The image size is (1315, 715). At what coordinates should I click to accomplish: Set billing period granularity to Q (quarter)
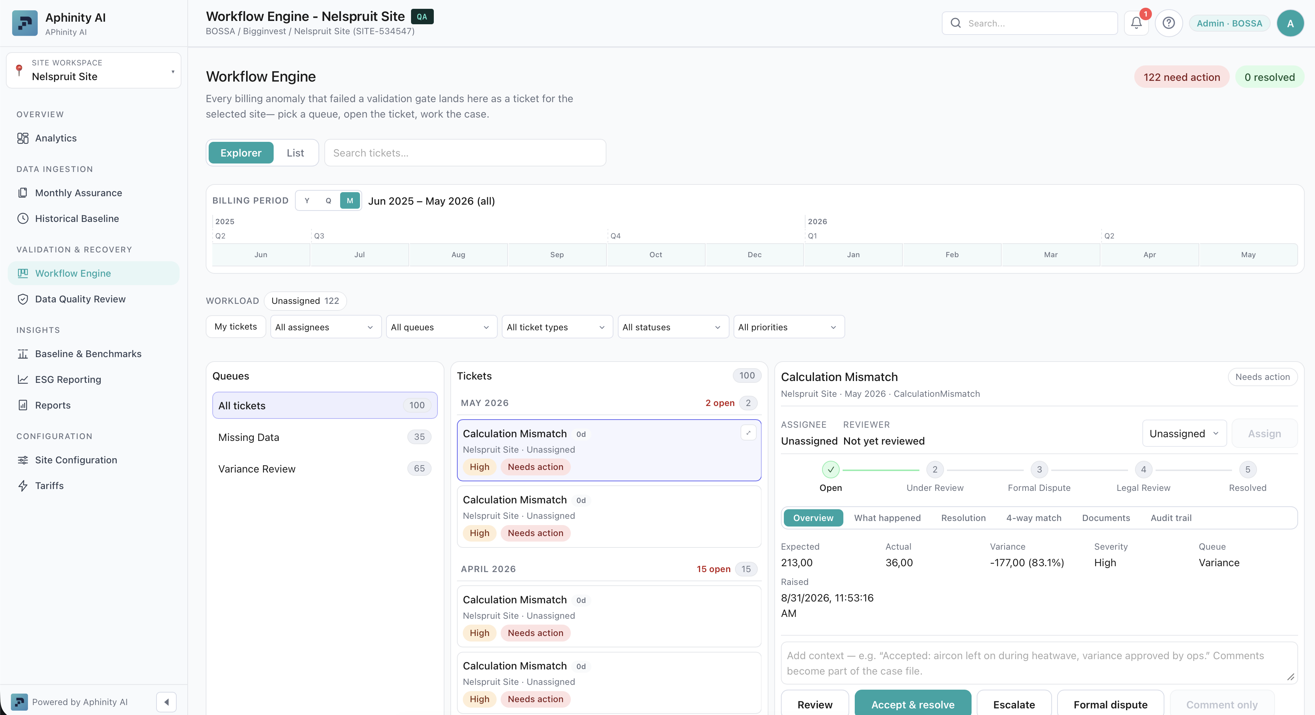pos(328,201)
